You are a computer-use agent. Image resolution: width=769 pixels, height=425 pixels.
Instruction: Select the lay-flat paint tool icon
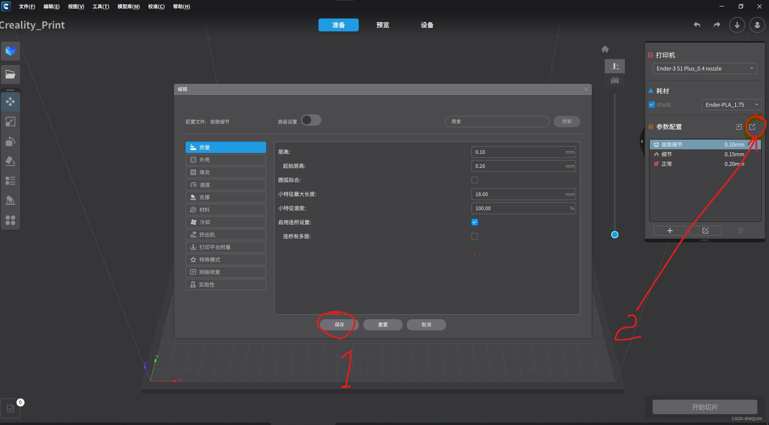click(x=10, y=161)
